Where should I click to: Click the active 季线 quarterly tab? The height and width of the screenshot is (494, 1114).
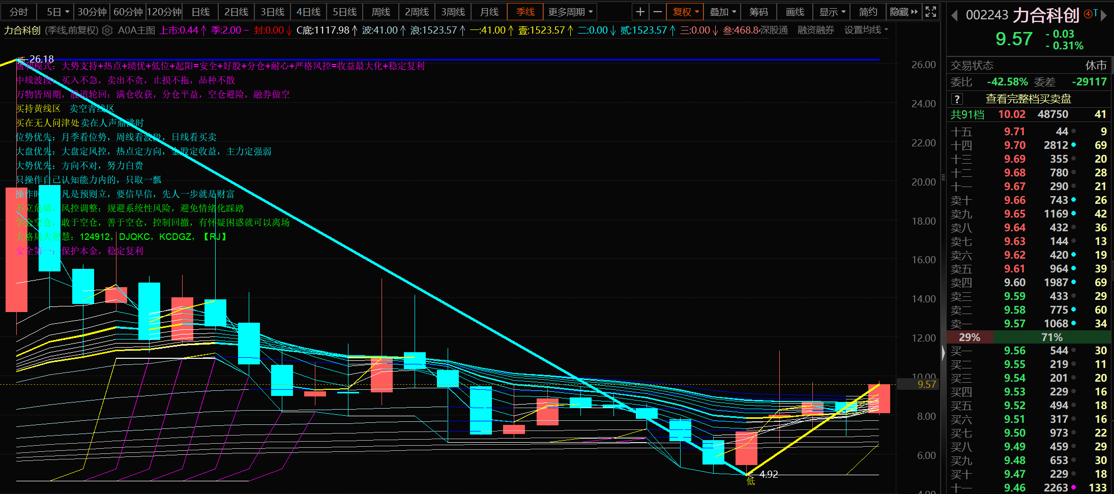525,12
